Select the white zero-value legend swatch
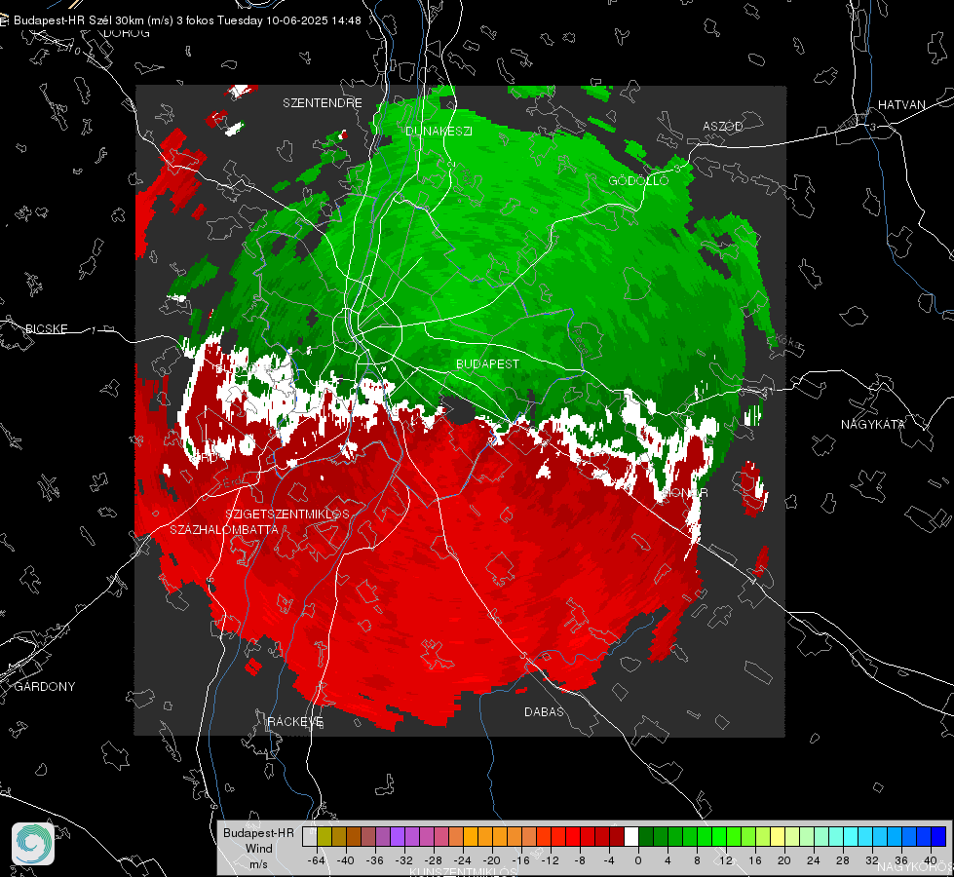This screenshot has height=877, width=954. [631, 836]
